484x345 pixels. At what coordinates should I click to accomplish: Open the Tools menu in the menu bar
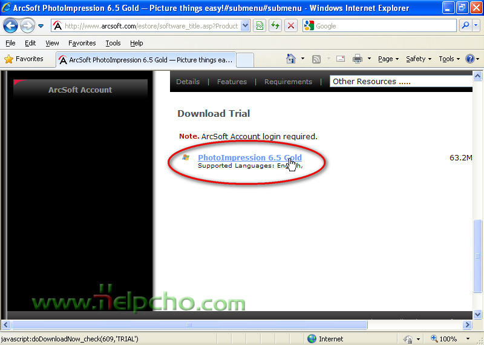coord(113,43)
